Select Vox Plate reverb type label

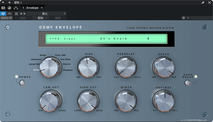65,59
